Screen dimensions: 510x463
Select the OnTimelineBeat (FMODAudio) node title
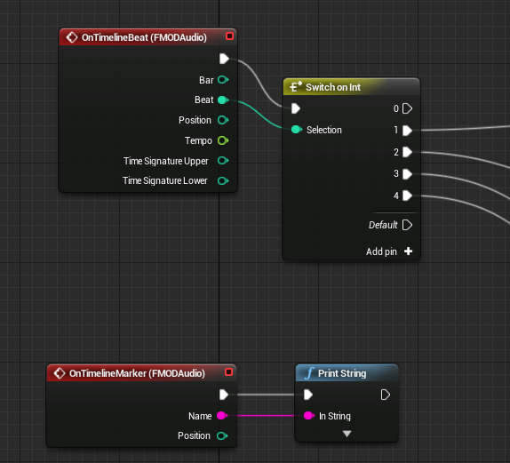pyautogui.click(x=144, y=37)
